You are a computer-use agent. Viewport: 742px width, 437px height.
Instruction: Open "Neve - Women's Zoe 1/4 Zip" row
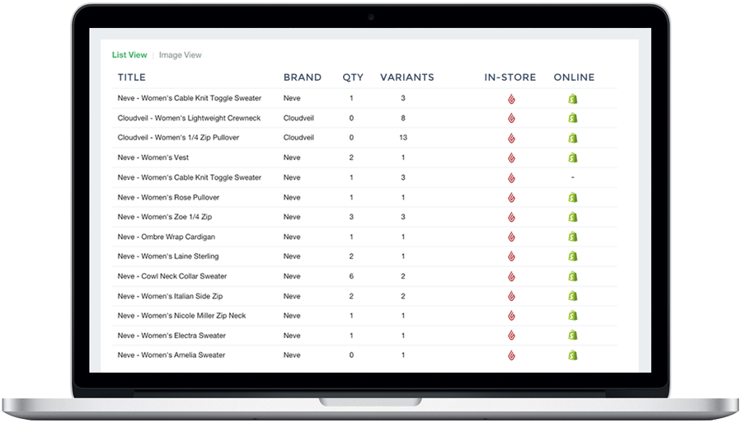165,217
